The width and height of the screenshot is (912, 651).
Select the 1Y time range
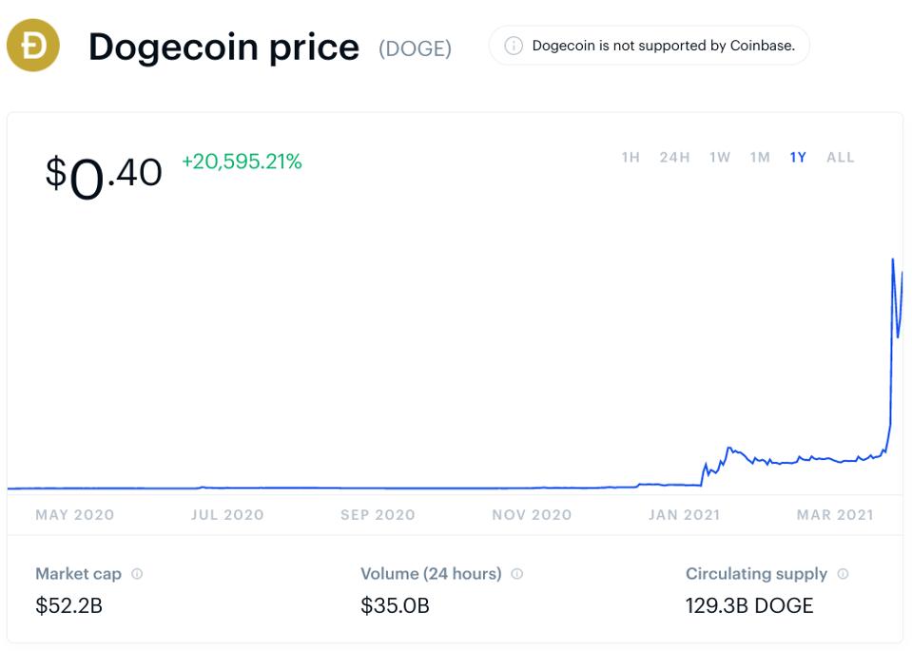tap(798, 158)
